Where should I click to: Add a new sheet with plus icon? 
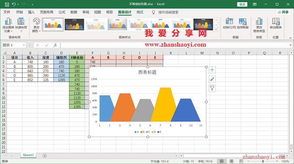[45, 156]
